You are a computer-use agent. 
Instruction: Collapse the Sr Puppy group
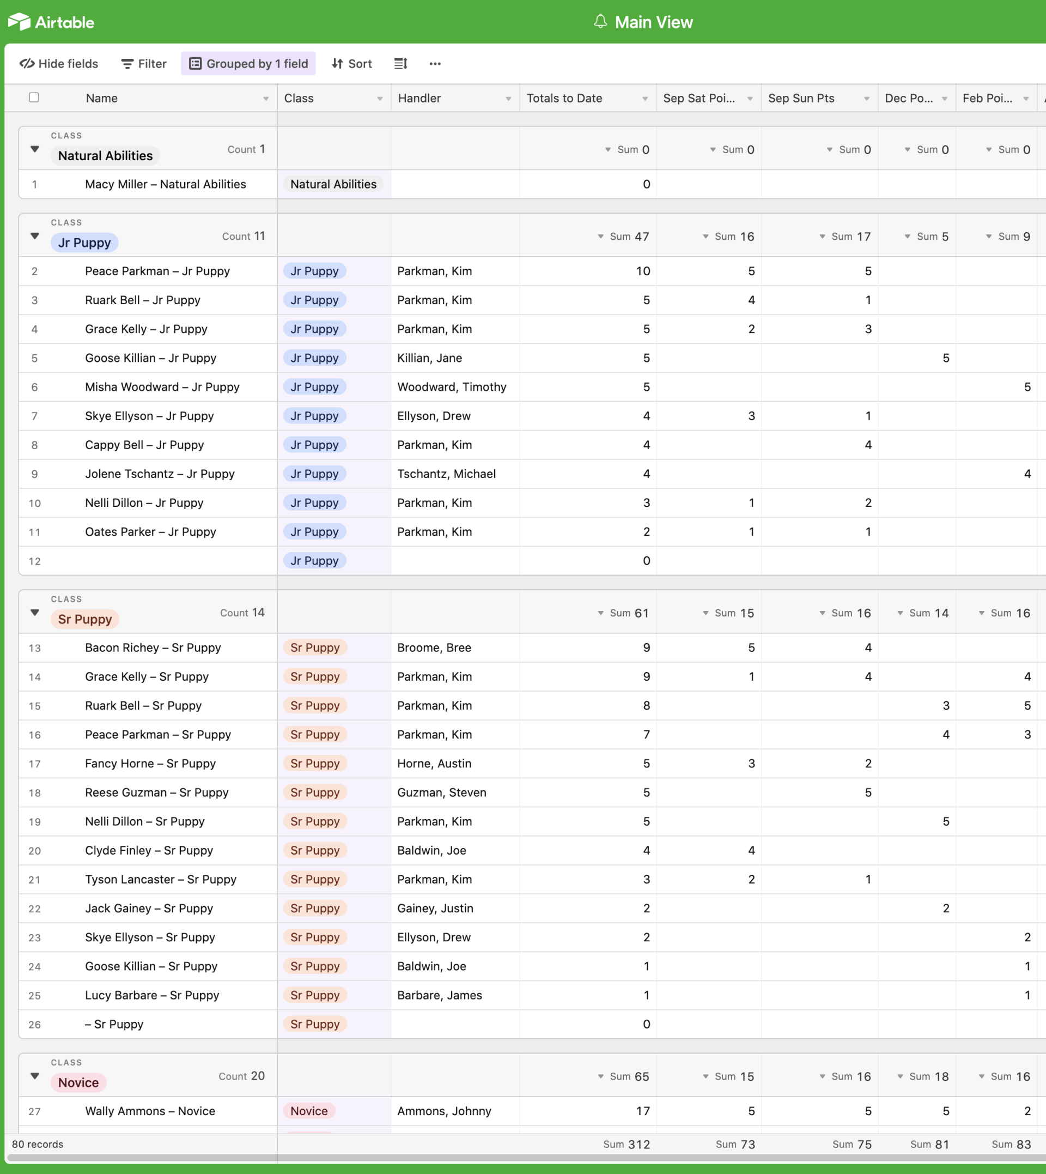[35, 613]
